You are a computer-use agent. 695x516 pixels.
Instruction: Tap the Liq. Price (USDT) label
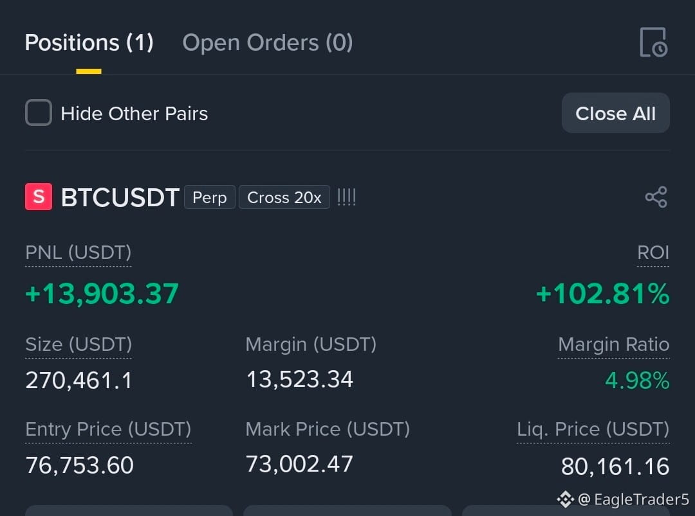point(593,429)
